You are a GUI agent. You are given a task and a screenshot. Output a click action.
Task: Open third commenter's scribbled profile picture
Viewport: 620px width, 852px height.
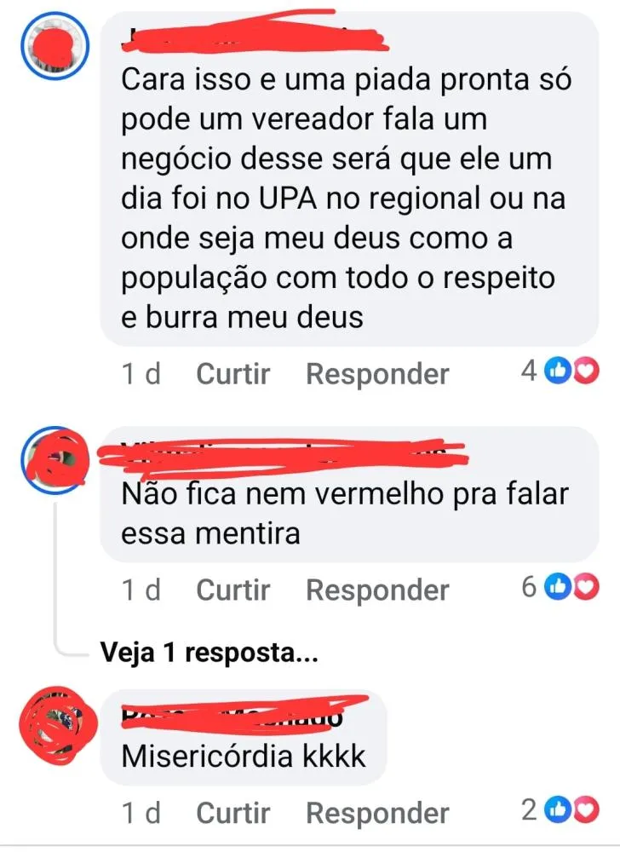point(58,725)
